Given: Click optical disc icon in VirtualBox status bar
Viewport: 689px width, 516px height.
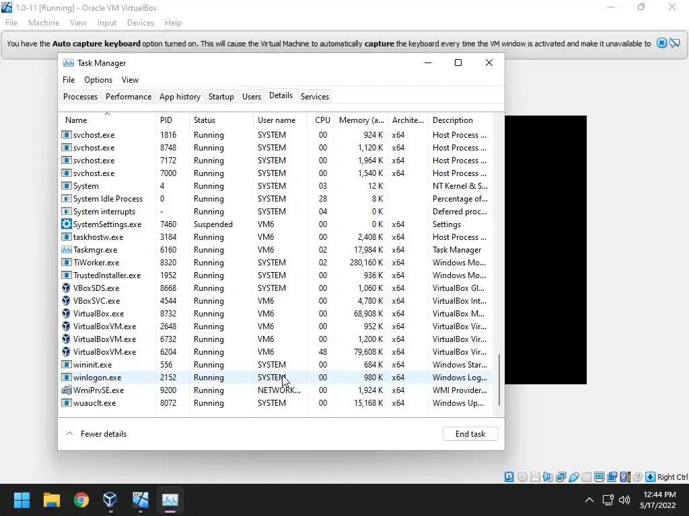Looking at the screenshot, I should [522, 477].
